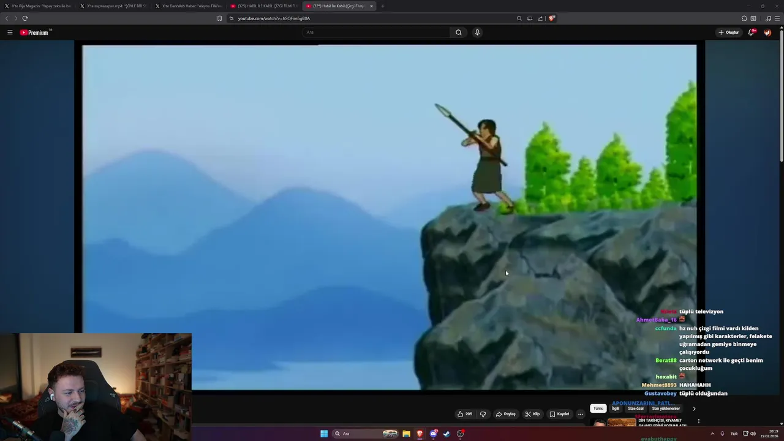The width and height of the screenshot is (784, 441).
Task: Open volume speaker icon in tray
Action: pyautogui.click(x=753, y=434)
